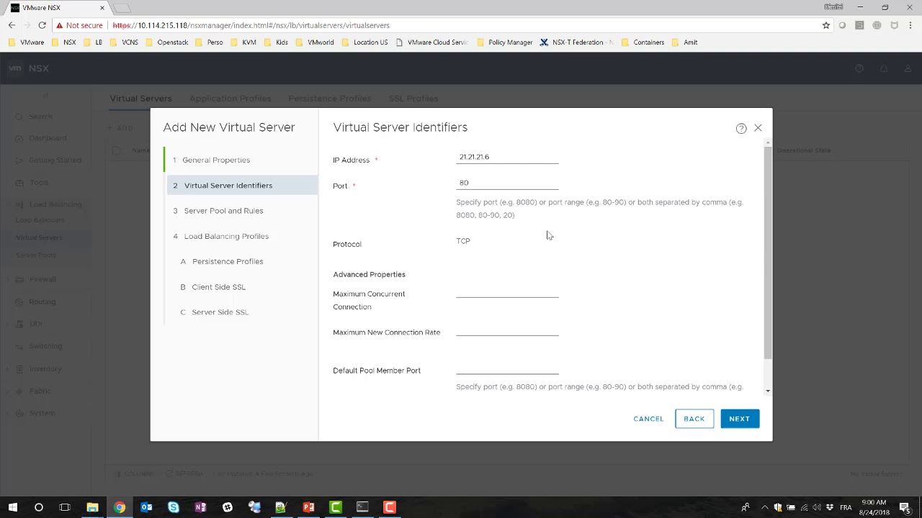The image size is (922, 518).
Task: Open Chrome's three-dot menu
Action: click(911, 25)
